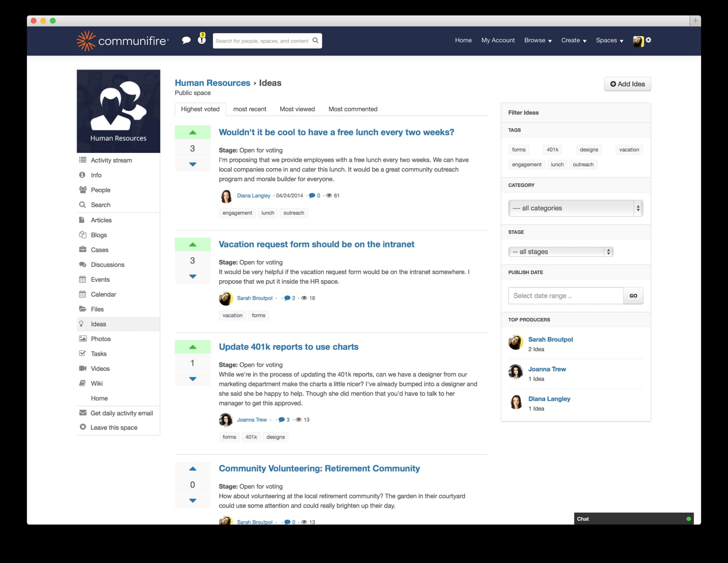Open the all stages dropdown
Viewport: 728px width, 563px height.
pos(560,251)
